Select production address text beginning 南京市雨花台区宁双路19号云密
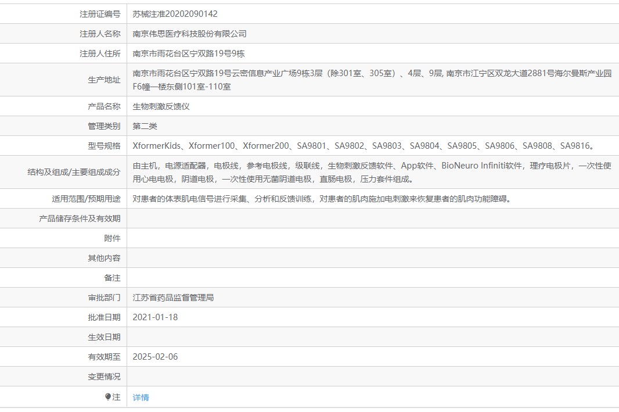 point(372,80)
